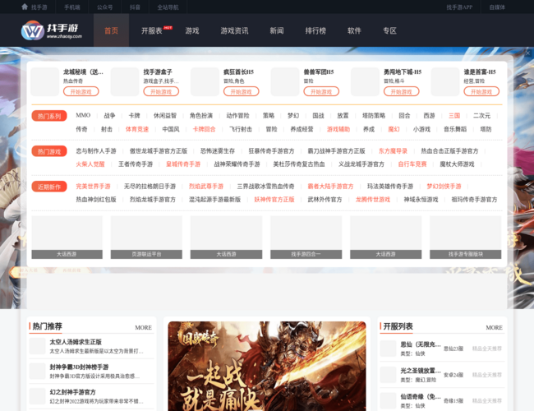Click the MMO series link
This screenshot has width=534, height=411.
(83, 116)
